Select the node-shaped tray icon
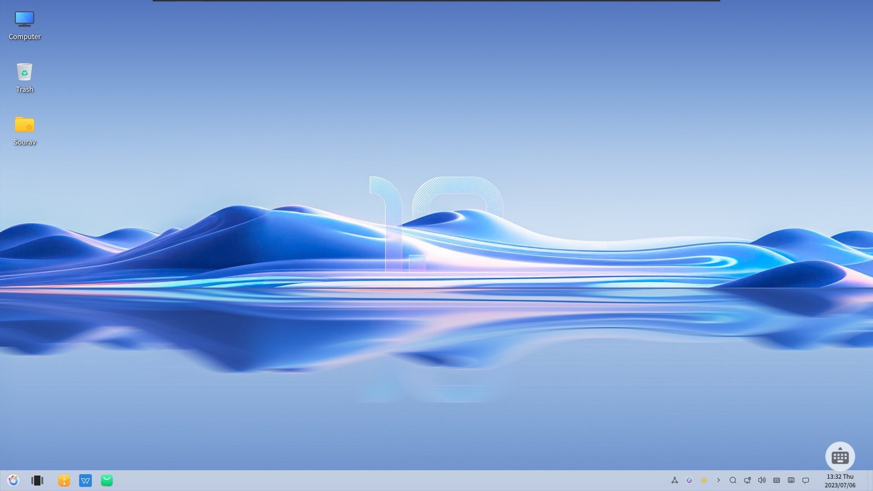873x491 pixels. point(675,480)
